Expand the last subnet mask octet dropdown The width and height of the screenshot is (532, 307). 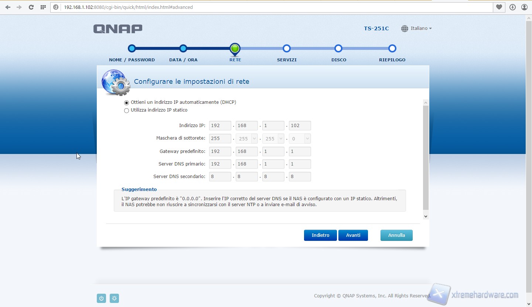tap(307, 139)
